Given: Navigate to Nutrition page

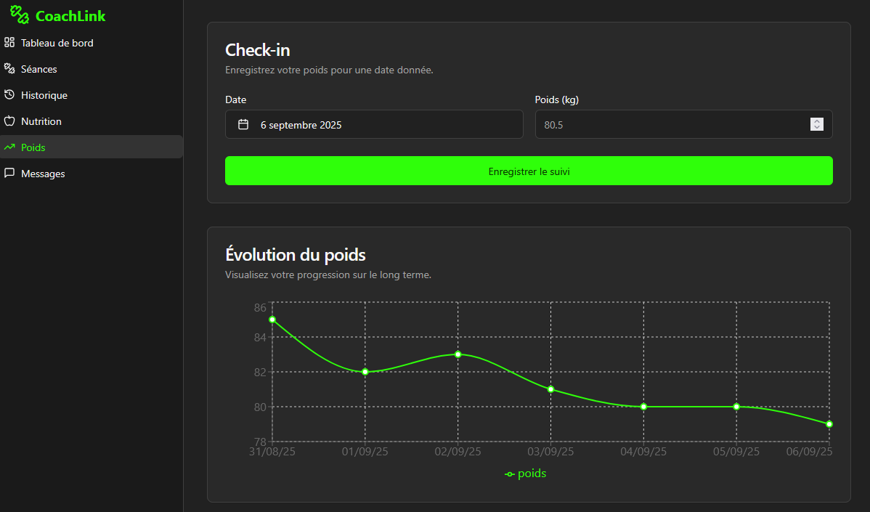Looking at the screenshot, I should [x=92, y=121].
